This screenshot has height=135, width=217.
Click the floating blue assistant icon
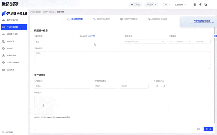click(215, 36)
